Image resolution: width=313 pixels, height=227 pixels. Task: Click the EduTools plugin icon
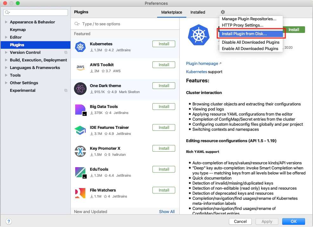coord(81,173)
